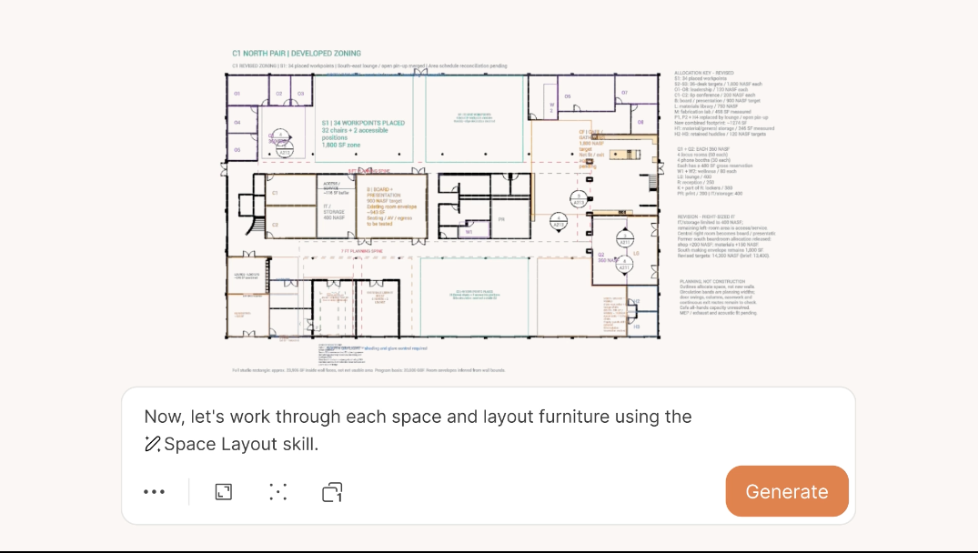Click the Generate button

(x=787, y=491)
